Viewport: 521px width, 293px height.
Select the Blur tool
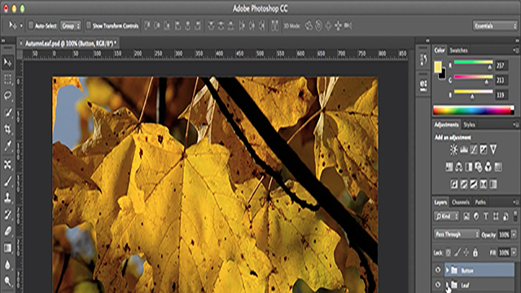pyautogui.click(x=7, y=265)
